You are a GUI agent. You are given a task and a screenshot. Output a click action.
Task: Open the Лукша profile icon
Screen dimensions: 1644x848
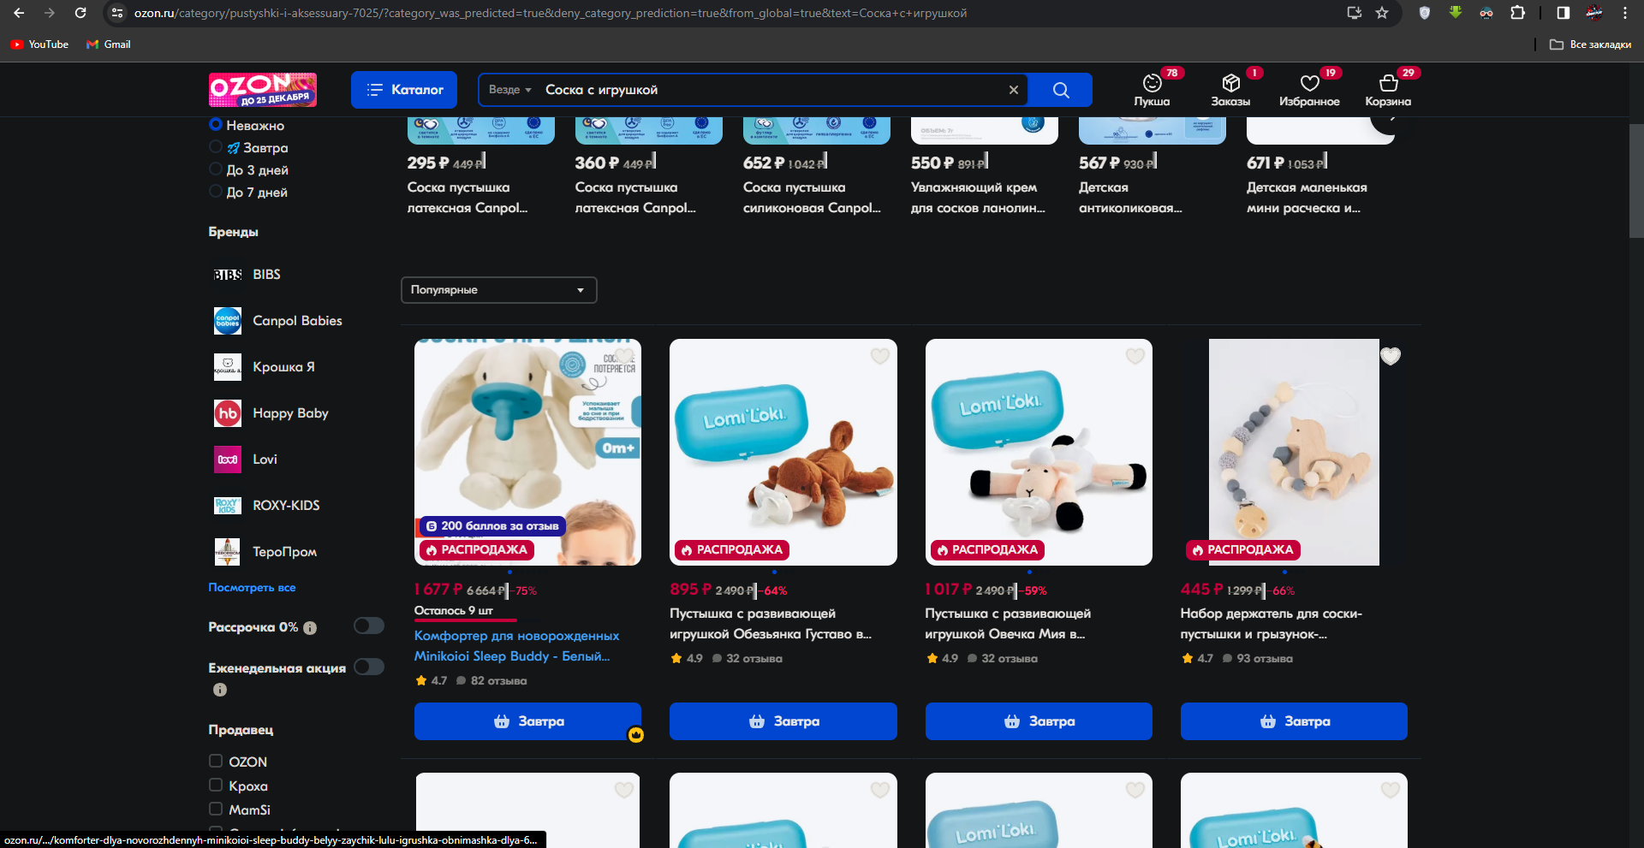1152,83
